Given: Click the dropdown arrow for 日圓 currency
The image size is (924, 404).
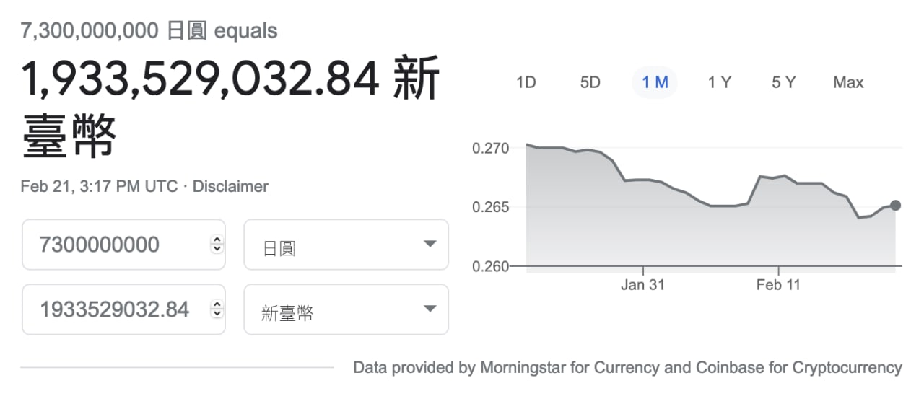Looking at the screenshot, I should (430, 244).
